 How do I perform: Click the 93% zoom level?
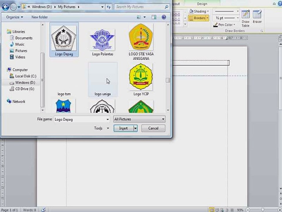pyautogui.click(x=240, y=210)
